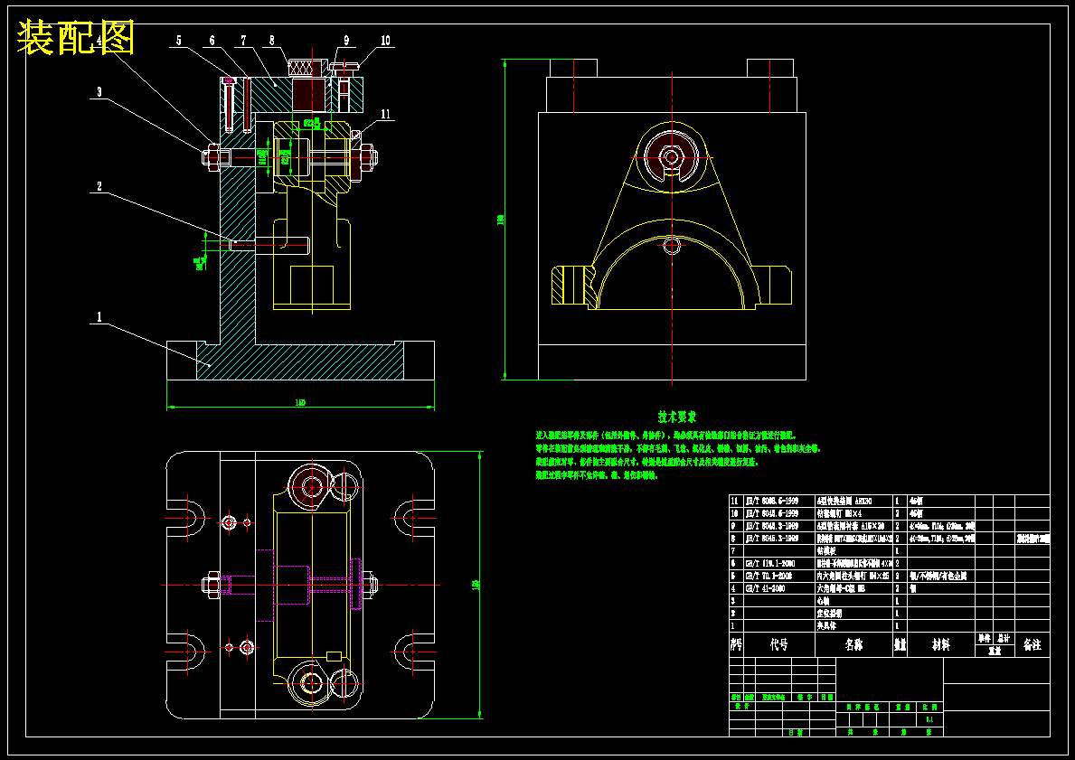The height and width of the screenshot is (760, 1075).
Task: Select part balloon number 11
Action: [385, 114]
